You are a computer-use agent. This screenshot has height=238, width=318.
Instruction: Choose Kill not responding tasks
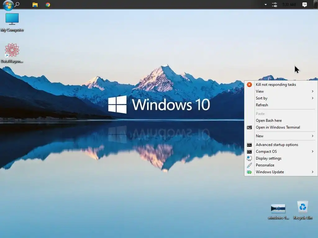click(x=281, y=85)
